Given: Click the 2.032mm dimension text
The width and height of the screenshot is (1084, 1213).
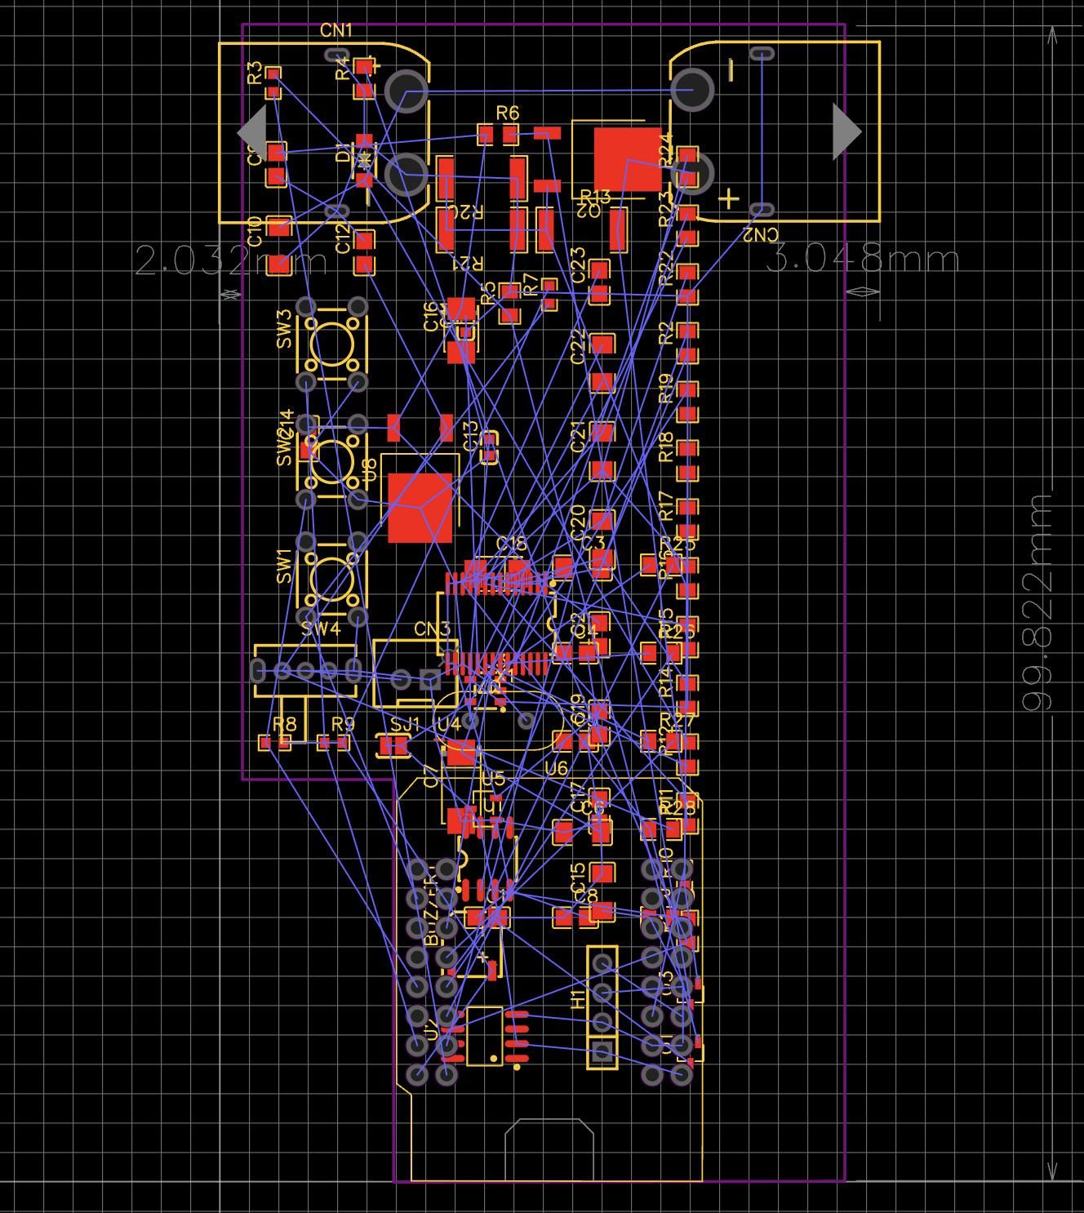Looking at the screenshot, I should click(231, 261).
